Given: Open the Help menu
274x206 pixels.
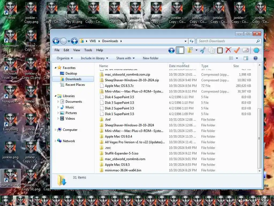Looking at the screenshot, I should click(100, 50).
